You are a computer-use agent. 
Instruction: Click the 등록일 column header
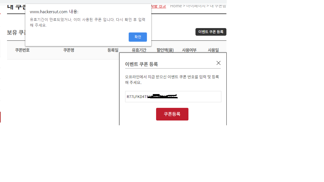coord(113,50)
